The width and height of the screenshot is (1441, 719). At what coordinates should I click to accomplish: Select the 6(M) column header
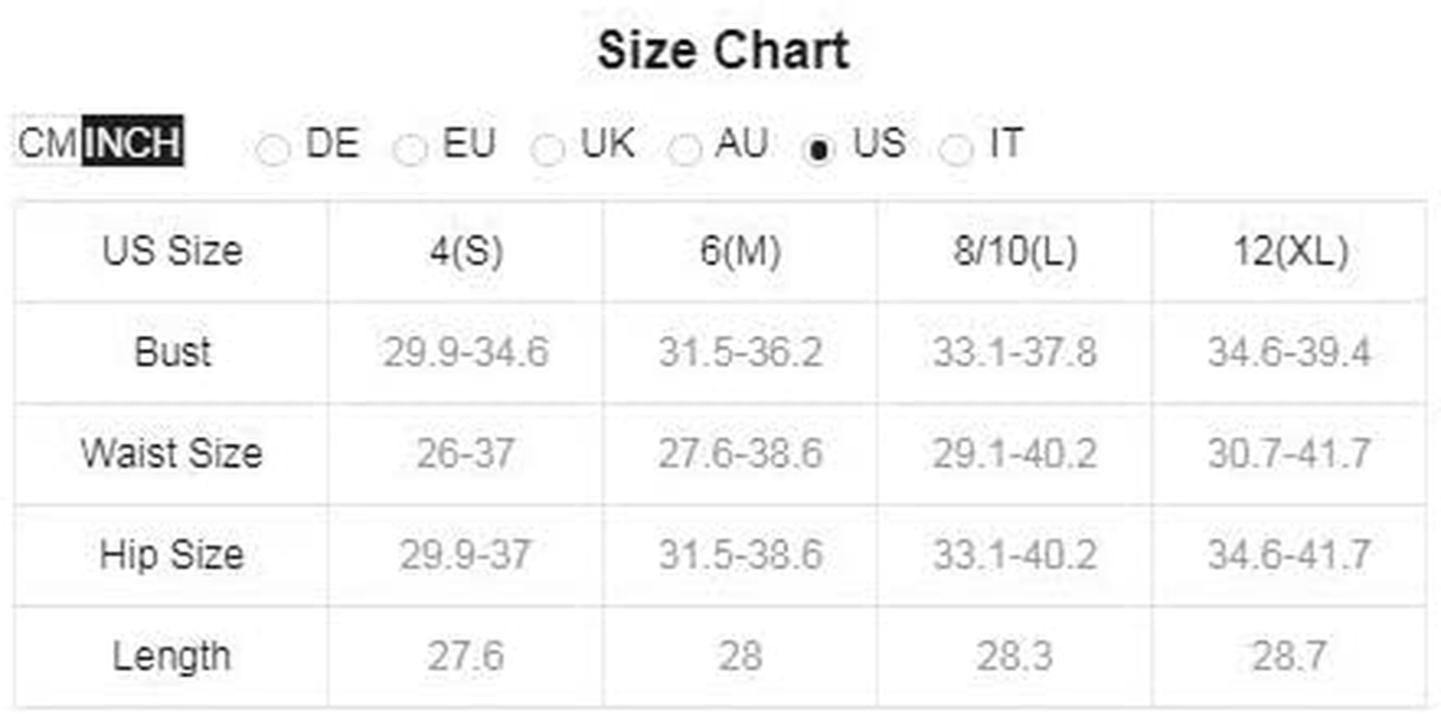coord(740,250)
